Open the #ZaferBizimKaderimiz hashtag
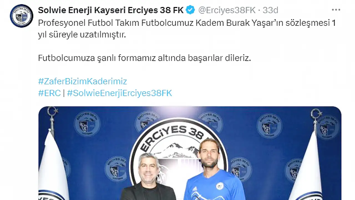The width and height of the screenshot is (355, 200). tap(82, 81)
